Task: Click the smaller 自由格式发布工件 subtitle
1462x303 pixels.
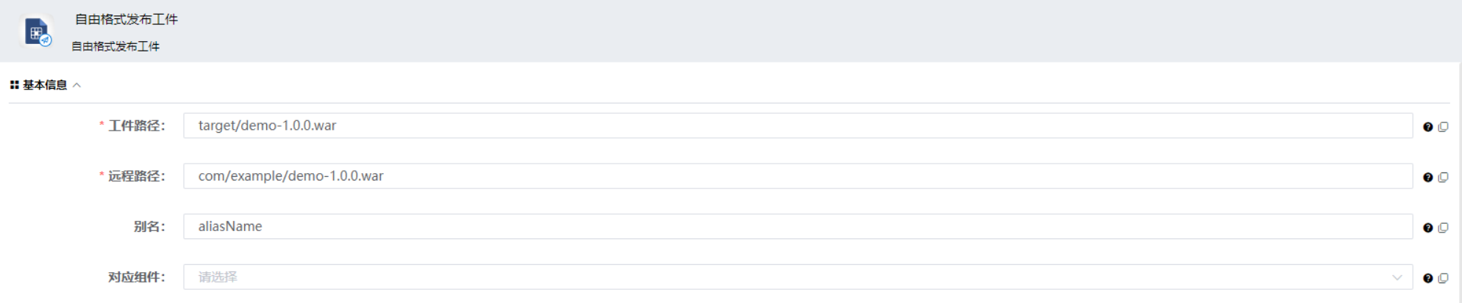Action: [x=115, y=46]
